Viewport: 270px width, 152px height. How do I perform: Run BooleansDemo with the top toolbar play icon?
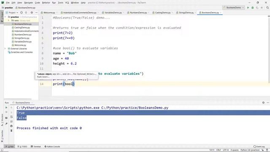[x=248, y=8]
